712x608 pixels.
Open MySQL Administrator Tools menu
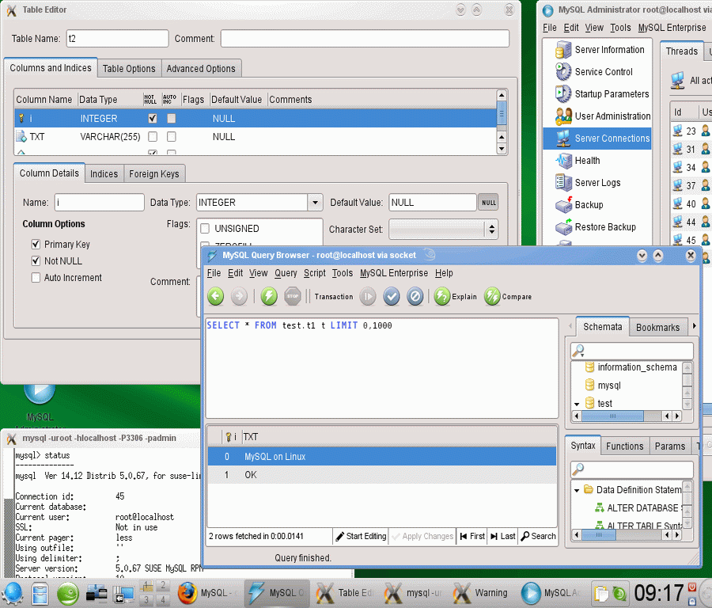point(620,28)
